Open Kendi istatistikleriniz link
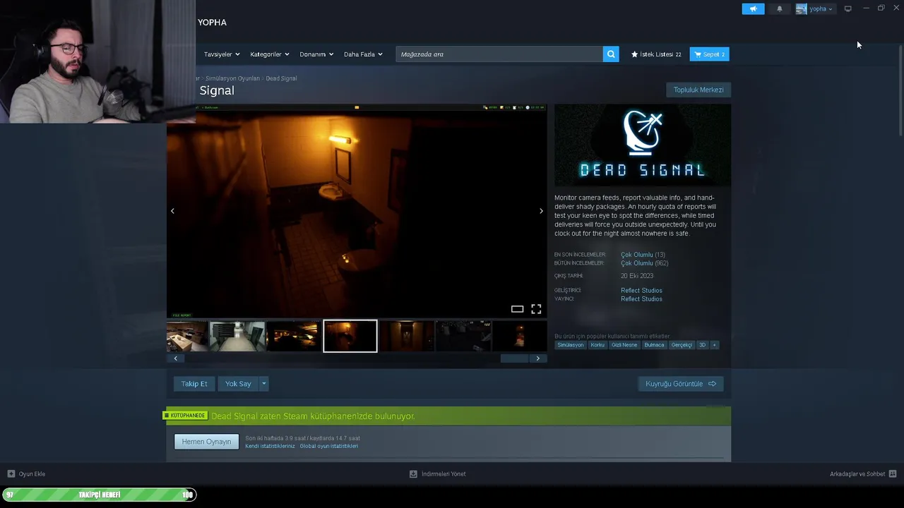Viewport: 904px width, 508px height. [x=270, y=446]
